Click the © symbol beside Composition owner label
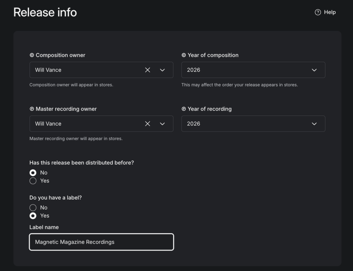Screen dimensions: 353x271 click(x=32, y=55)
